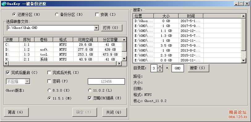
Task: Select the E: tool partition row
Action: 63,54
